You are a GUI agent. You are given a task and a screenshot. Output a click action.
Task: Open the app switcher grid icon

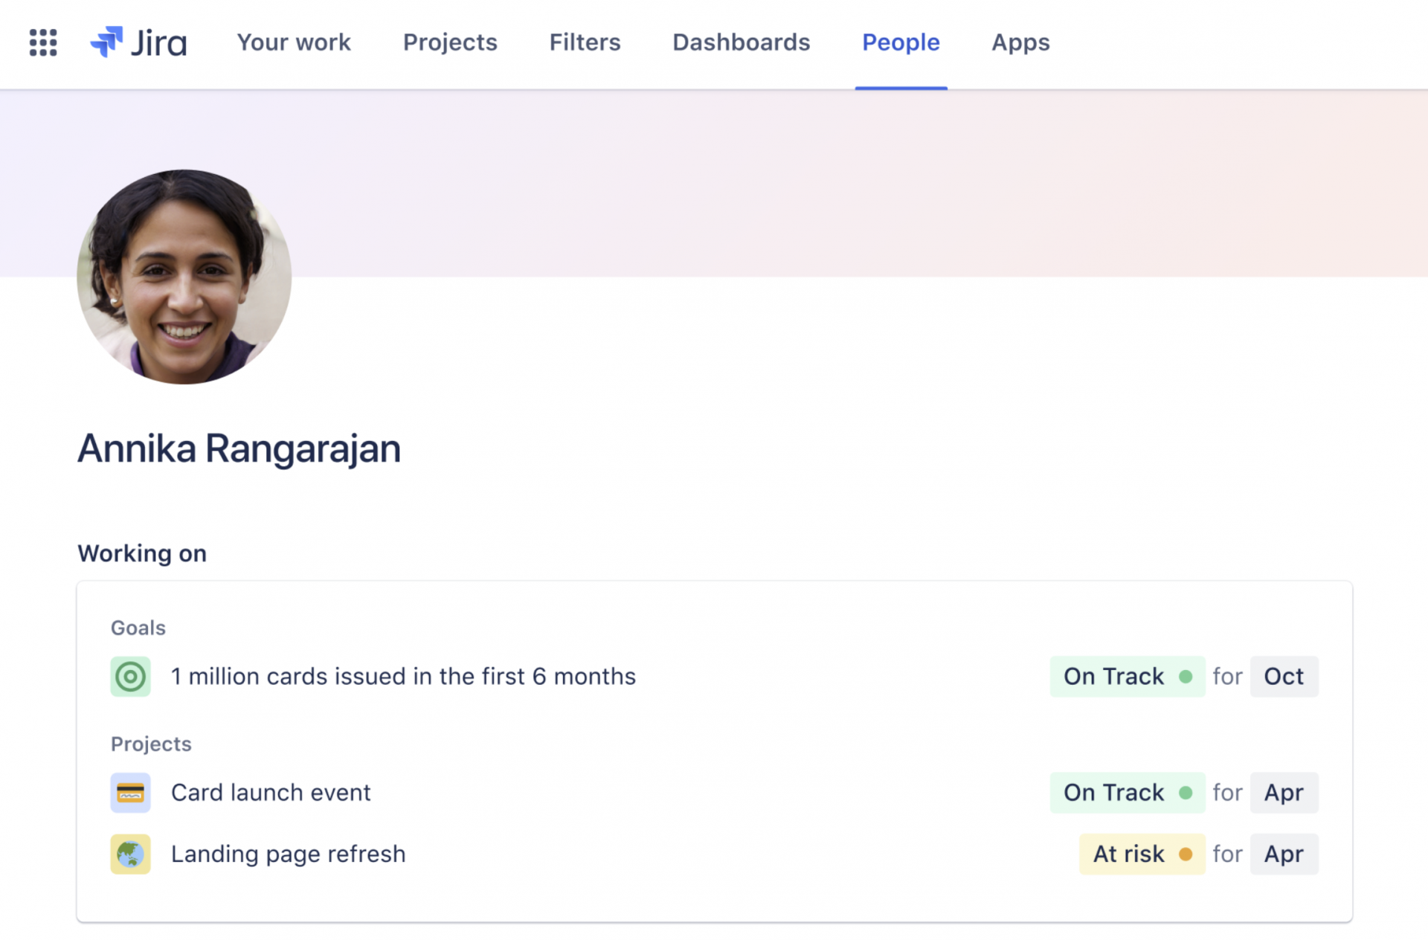click(x=42, y=43)
